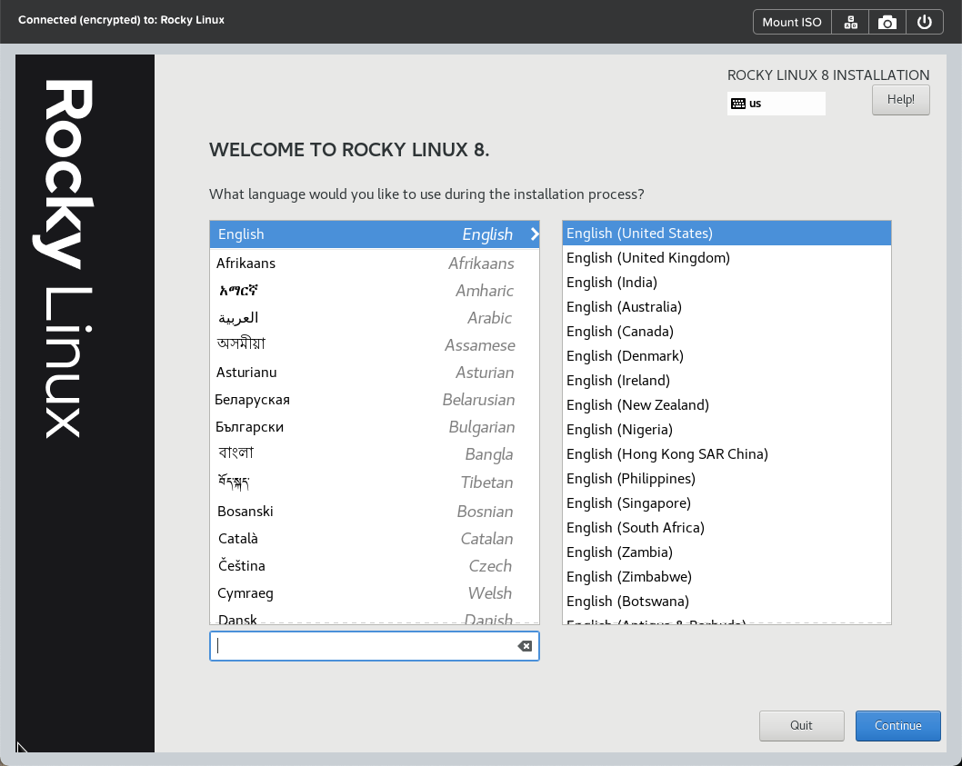Click the language search input field
962x766 pixels.
(364, 645)
